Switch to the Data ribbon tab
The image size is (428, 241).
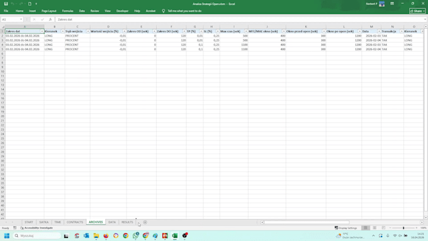click(82, 11)
